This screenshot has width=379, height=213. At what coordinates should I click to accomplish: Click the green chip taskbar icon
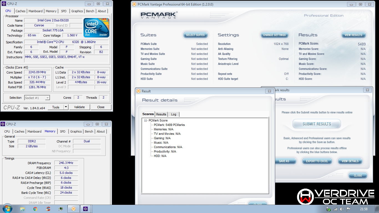(60, 209)
